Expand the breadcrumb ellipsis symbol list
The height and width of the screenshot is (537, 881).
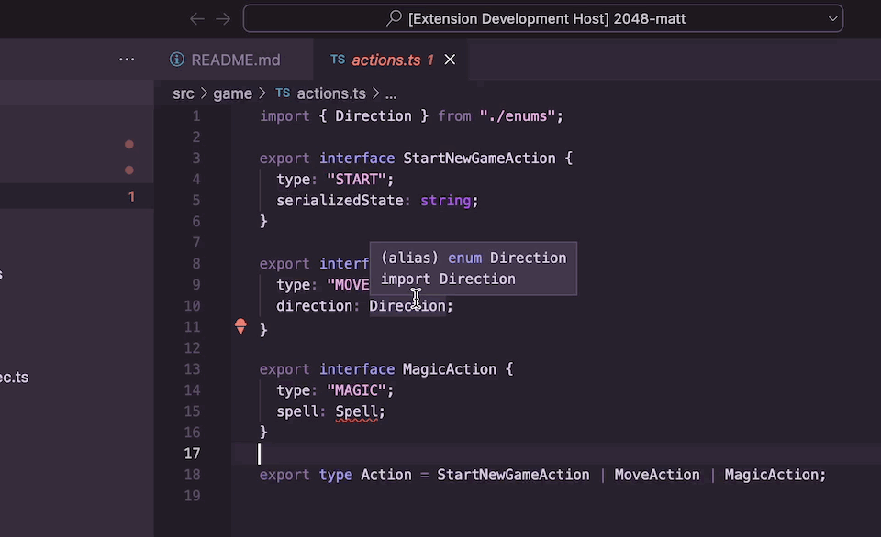tap(391, 94)
